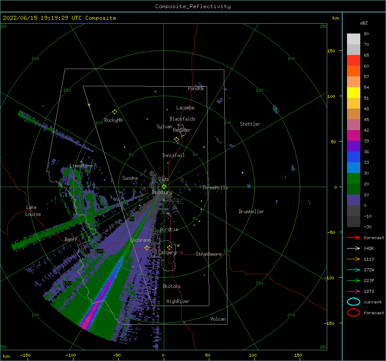This screenshot has width=386, height=361.
Task: Click the cyan current ellipse in legend
Action: pos(353,302)
